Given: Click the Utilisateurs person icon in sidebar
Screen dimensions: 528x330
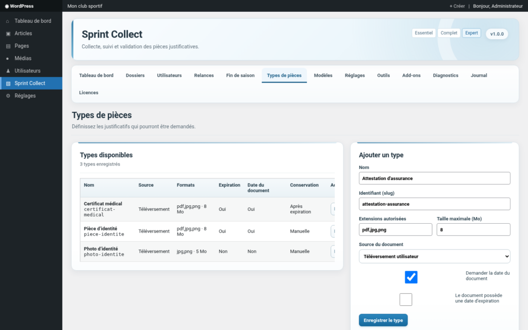Looking at the screenshot, I should click(x=8, y=71).
